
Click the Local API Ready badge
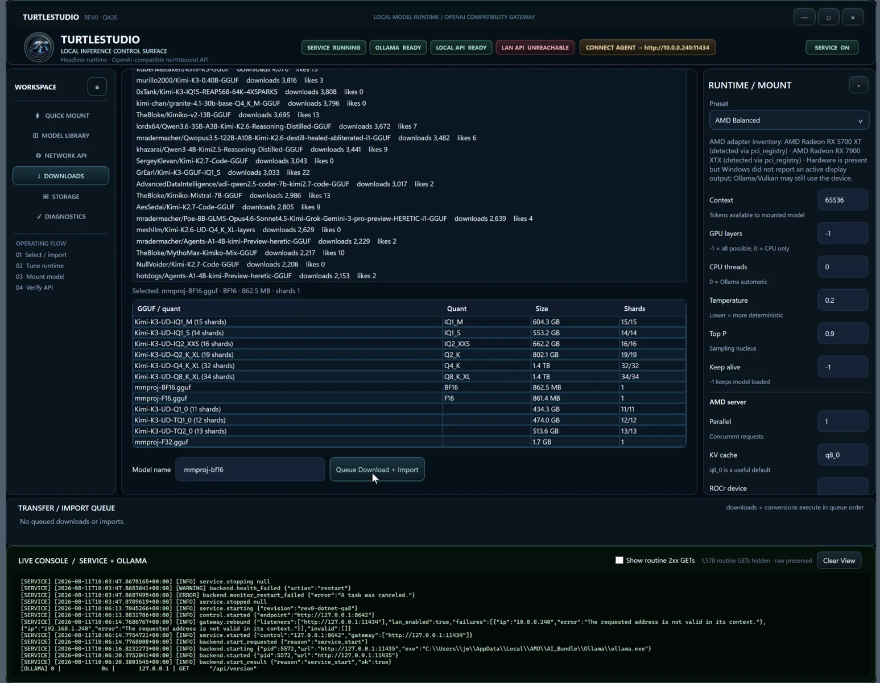click(x=461, y=48)
